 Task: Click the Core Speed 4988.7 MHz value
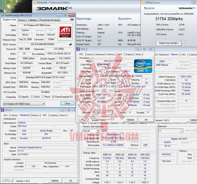102,95
